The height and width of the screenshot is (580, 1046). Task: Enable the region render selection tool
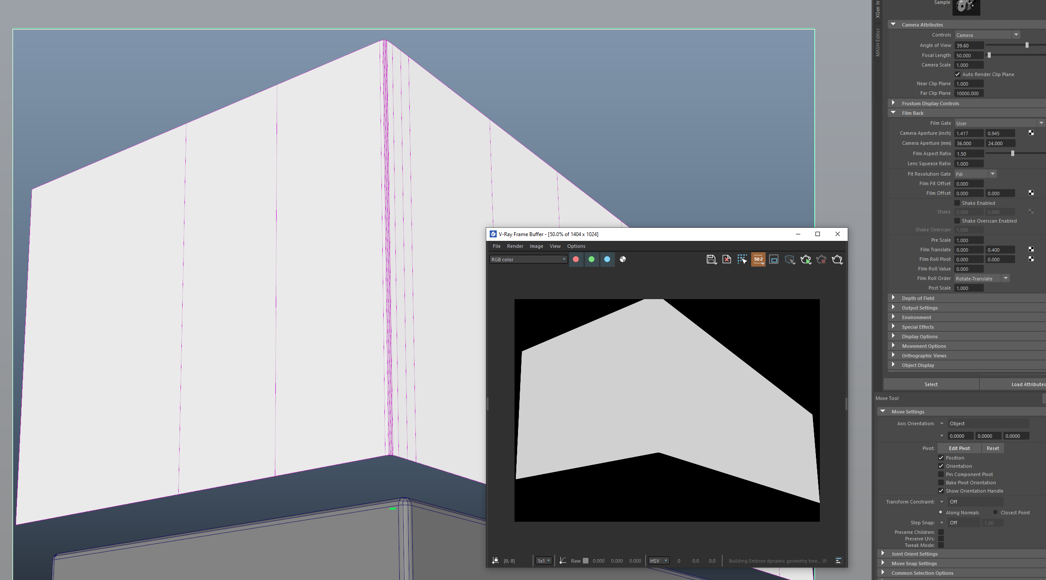coord(742,260)
